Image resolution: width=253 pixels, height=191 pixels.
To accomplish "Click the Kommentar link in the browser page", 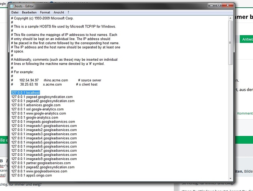I will 245,113.
